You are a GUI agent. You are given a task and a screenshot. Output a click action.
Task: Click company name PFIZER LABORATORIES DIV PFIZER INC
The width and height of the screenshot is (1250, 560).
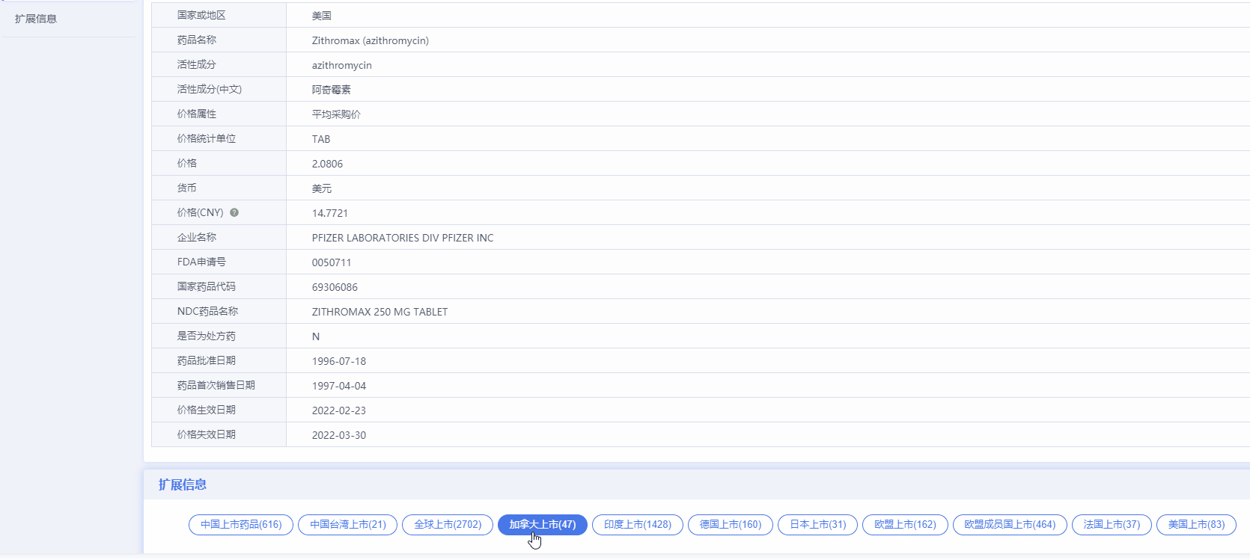coord(403,238)
